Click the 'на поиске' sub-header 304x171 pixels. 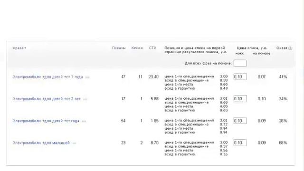click(x=261, y=54)
